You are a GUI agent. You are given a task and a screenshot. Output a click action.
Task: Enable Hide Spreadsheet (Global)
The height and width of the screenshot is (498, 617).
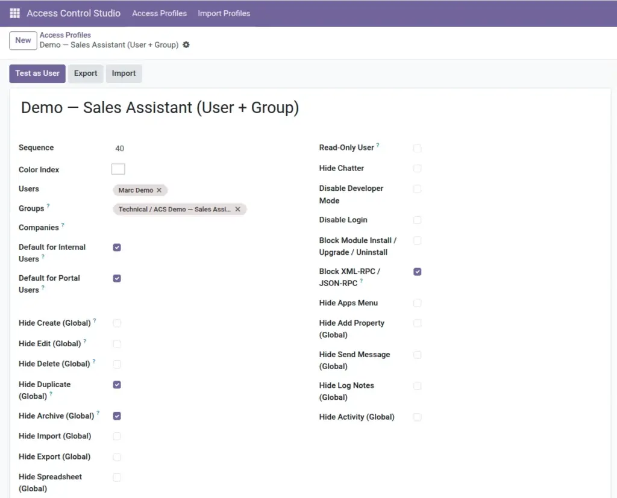[x=117, y=478]
